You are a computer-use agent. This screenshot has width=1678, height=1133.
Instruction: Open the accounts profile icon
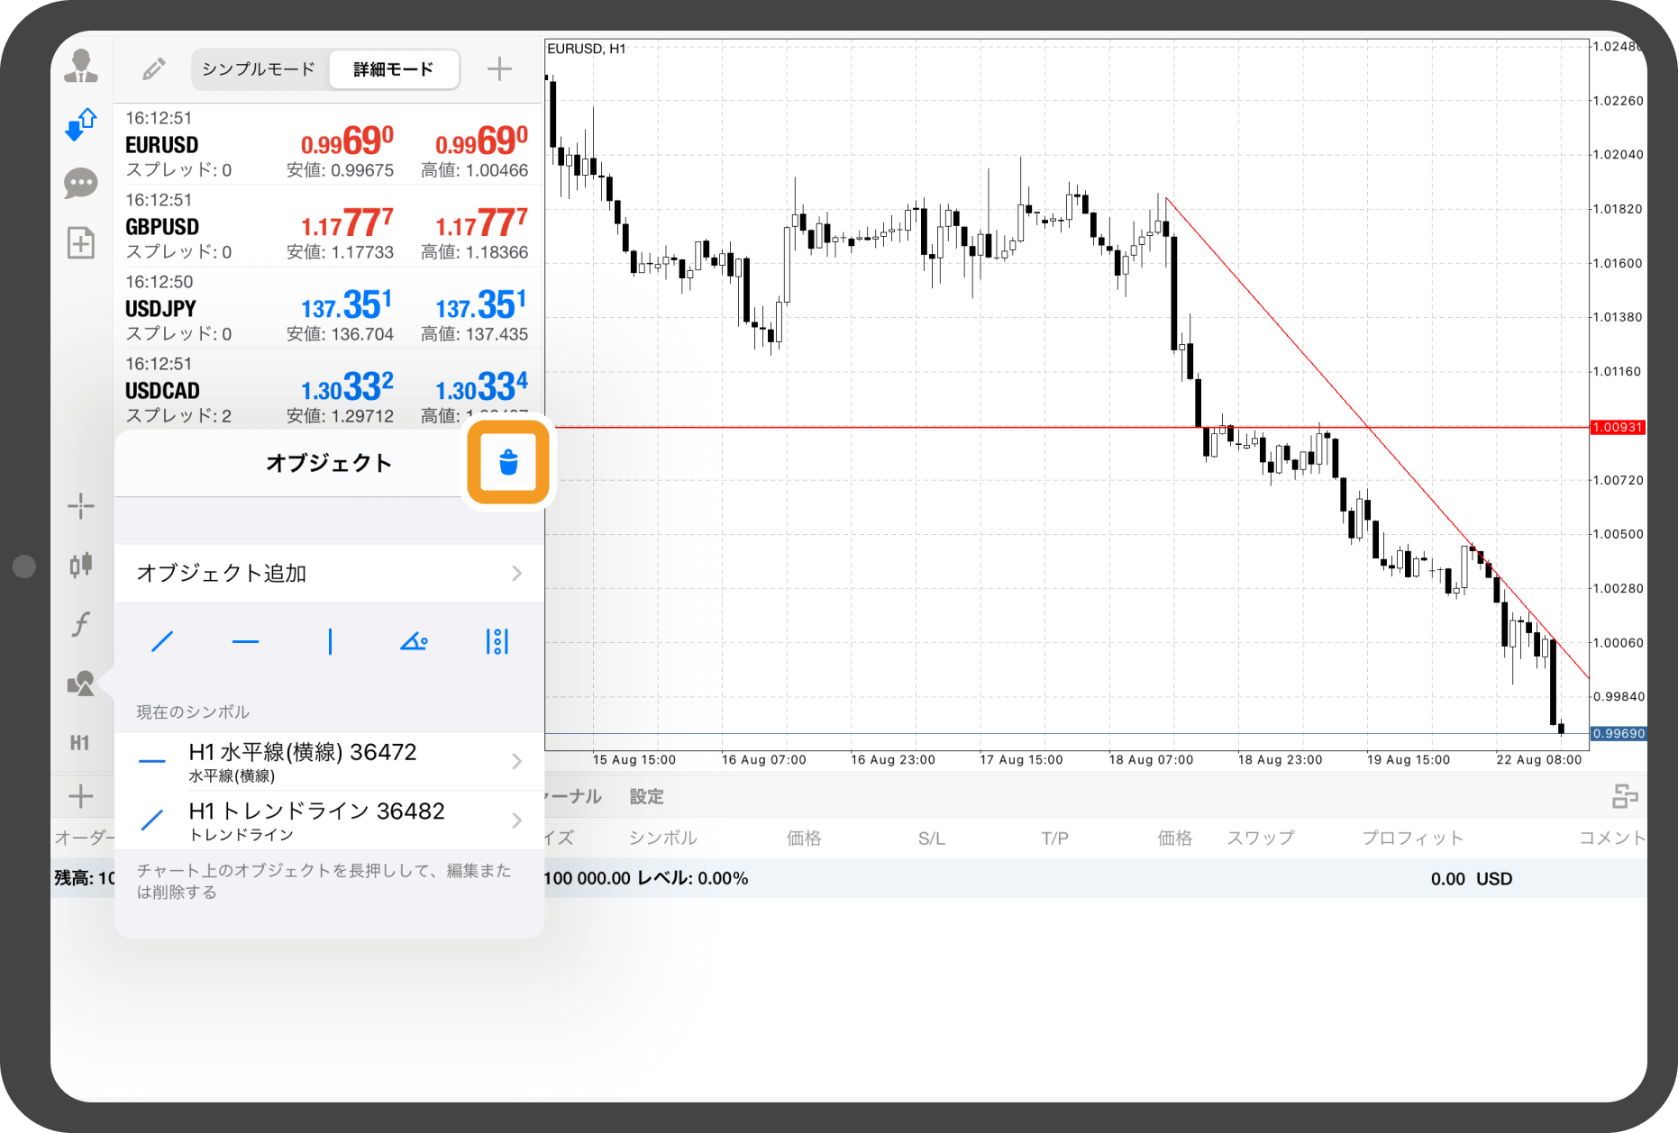point(81,68)
